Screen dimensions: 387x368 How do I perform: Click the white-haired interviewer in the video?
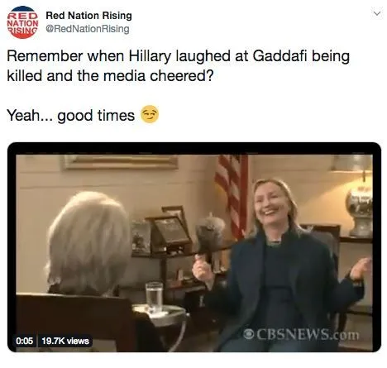click(88, 244)
